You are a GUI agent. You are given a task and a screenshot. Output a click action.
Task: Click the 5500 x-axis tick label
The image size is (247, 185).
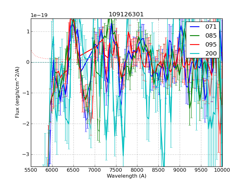pos(31,170)
